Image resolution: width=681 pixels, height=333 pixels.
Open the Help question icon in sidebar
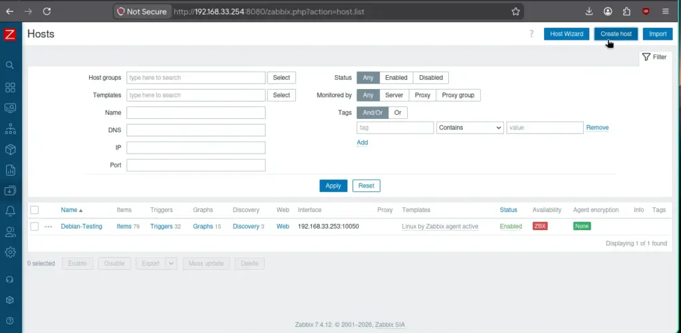10,321
